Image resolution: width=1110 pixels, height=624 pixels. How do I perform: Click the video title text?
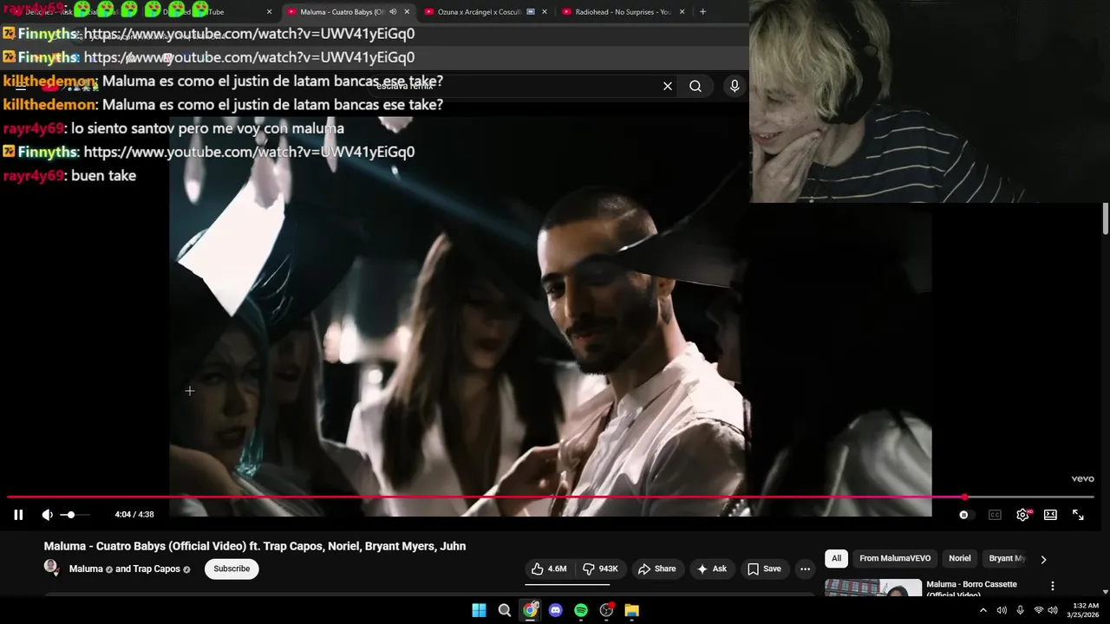(x=255, y=546)
